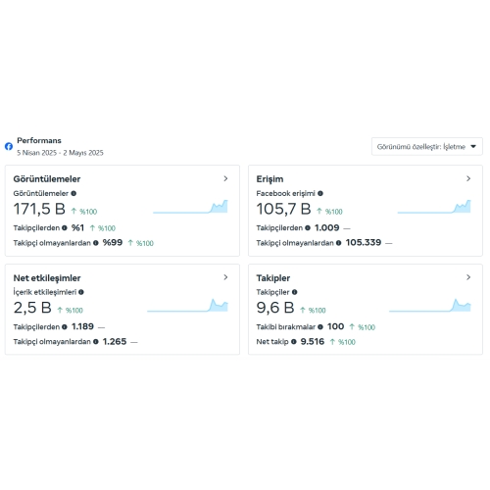This screenshot has height=490, width=490.
Task: Click info icon beside Facebook erişimi
Action: tap(320, 193)
